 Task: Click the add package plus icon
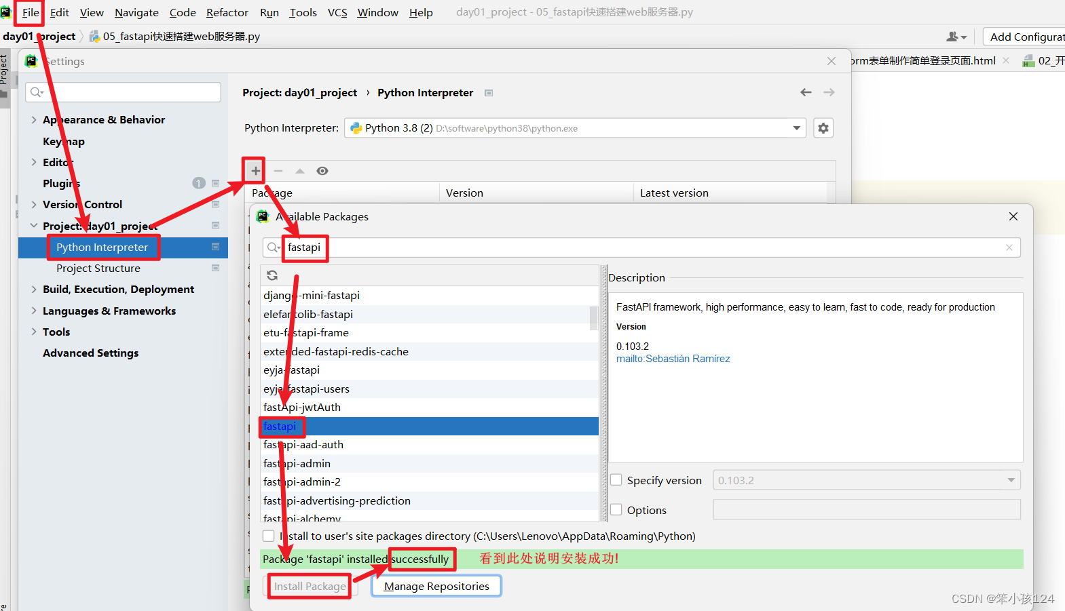pyautogui.click(x=255, y=171)
